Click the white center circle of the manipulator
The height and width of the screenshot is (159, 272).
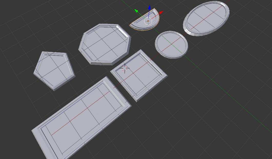pos(148,21)
